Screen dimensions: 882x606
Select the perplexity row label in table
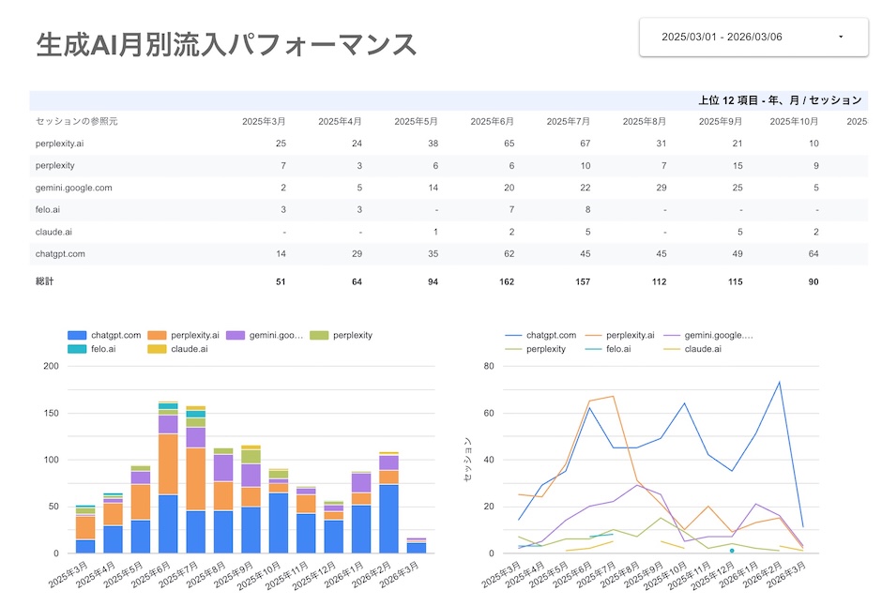click(55, 165)
